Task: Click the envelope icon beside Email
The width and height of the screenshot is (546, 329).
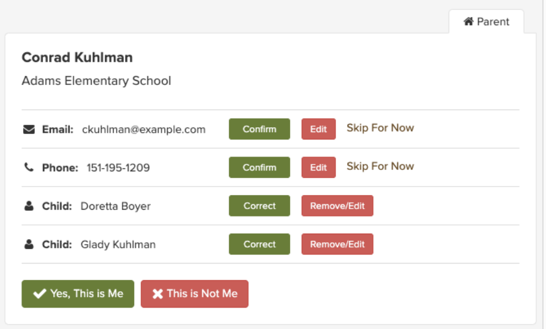Action: (29, 130)
